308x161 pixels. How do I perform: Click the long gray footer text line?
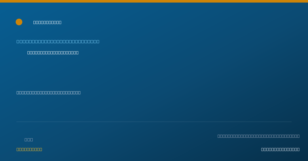[258, 136]
